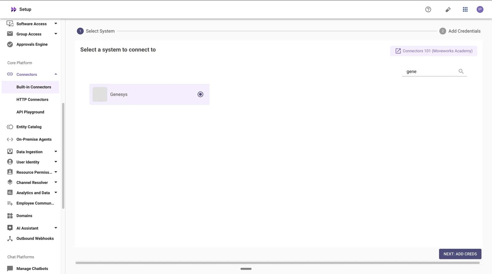Open the IP user profile avatar

480,10
